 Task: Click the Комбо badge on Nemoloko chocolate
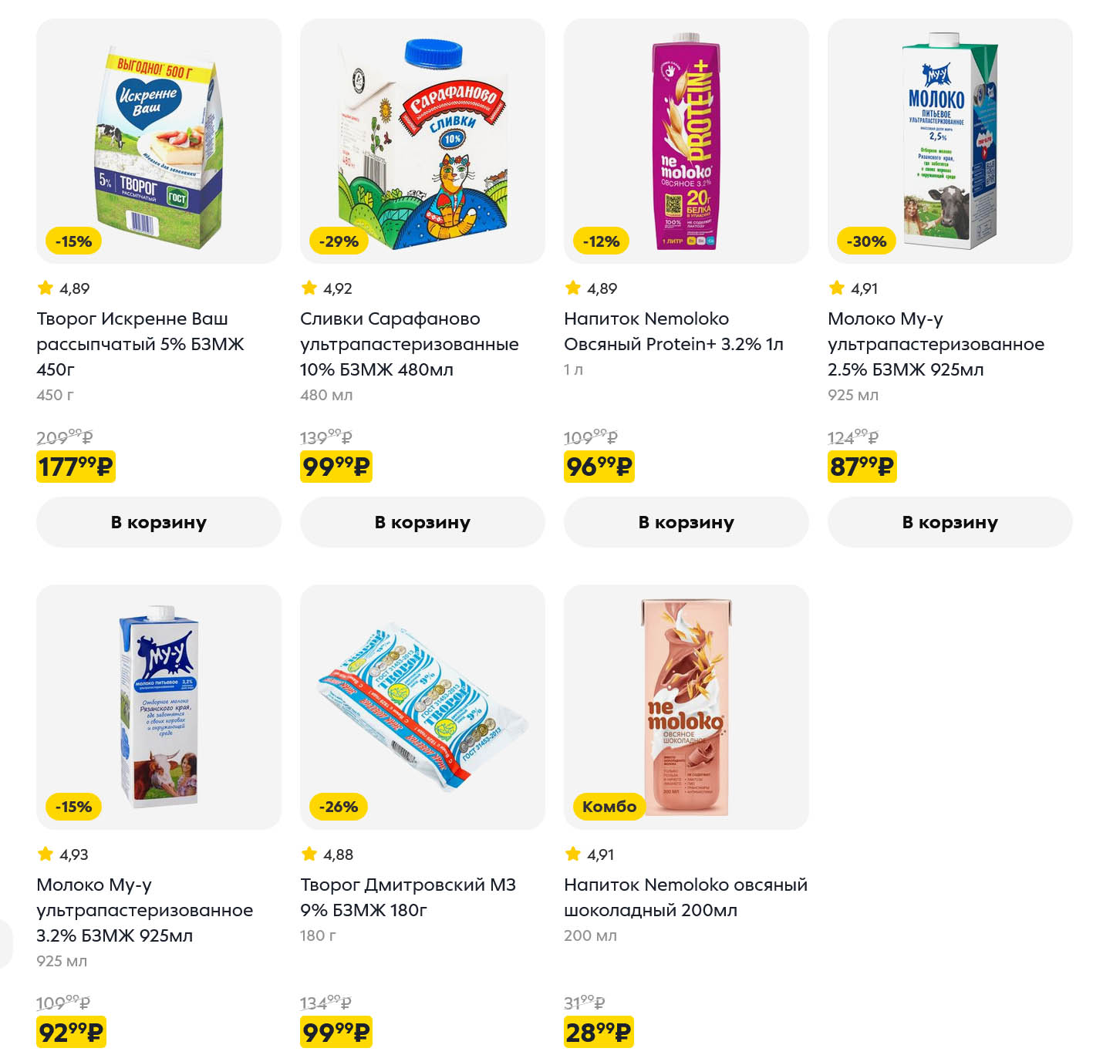[x=609, y=807]
